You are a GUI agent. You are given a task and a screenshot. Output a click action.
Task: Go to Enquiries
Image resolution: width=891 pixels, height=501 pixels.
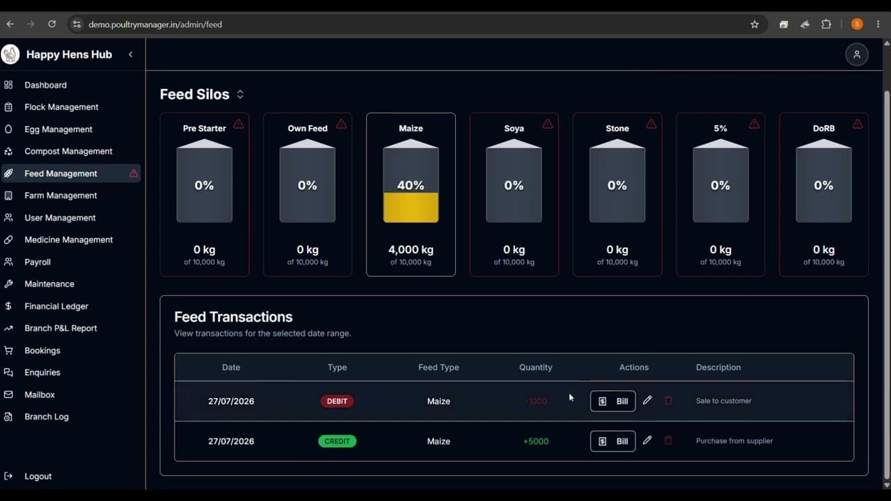[x=70, y=372]
